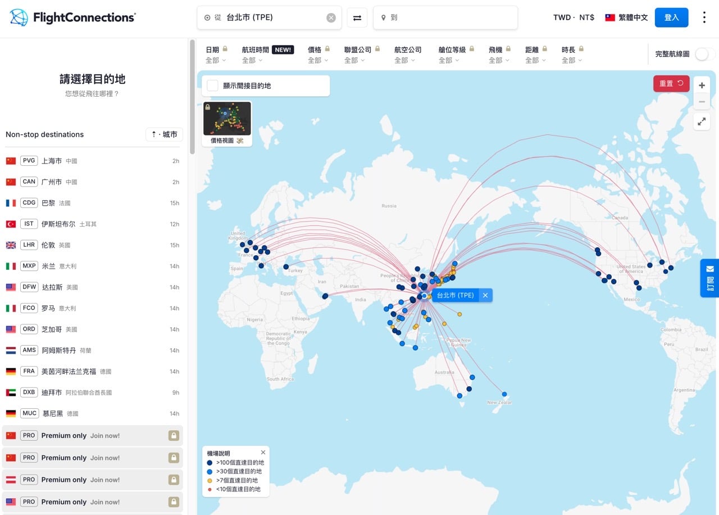
Task: Open the 價格 filter dropdown
Action: point(318,55)
